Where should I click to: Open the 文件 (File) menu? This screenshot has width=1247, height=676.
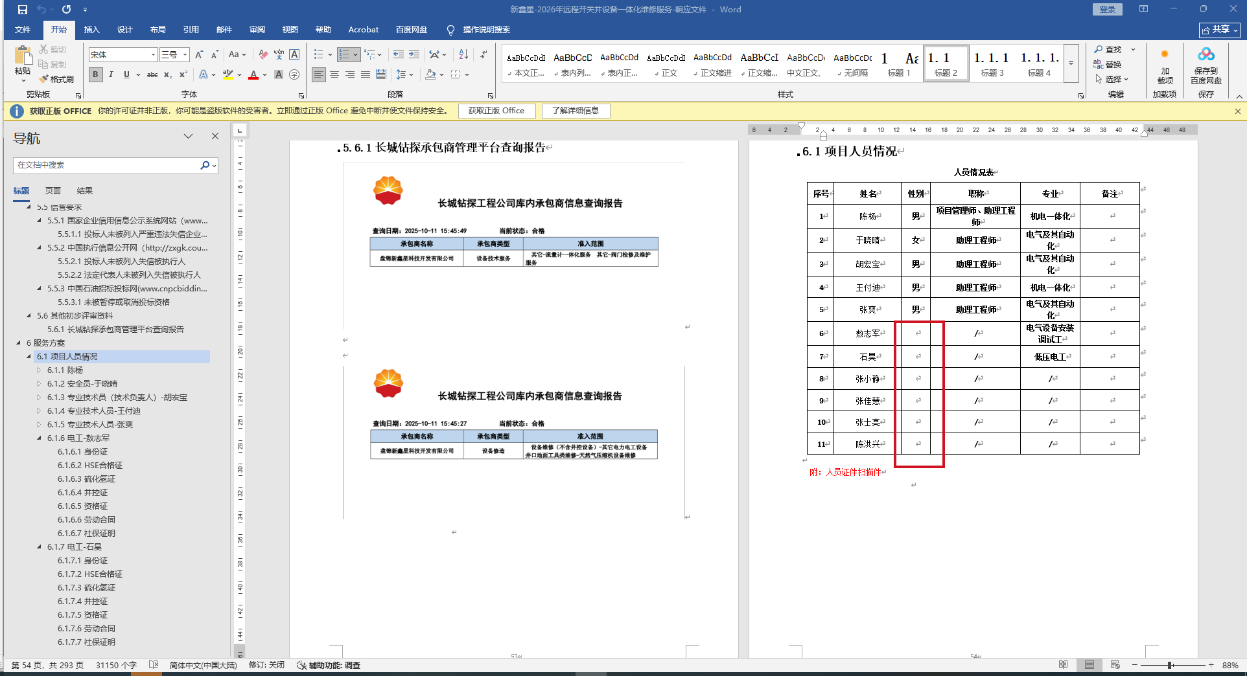[x=23, y=30]
